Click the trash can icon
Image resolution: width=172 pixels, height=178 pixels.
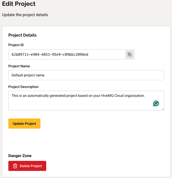click(15, 166)
